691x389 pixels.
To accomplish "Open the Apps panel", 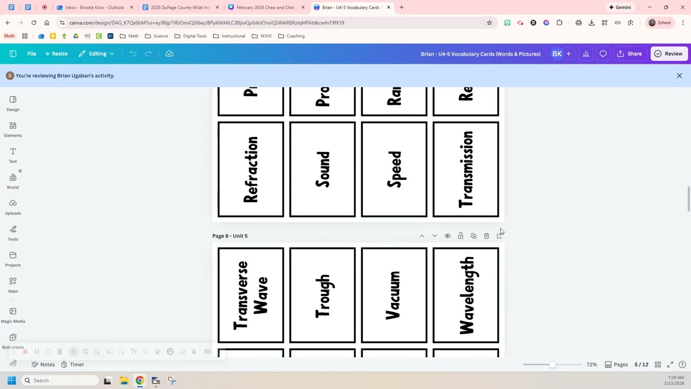I will [x=13, y=285].
